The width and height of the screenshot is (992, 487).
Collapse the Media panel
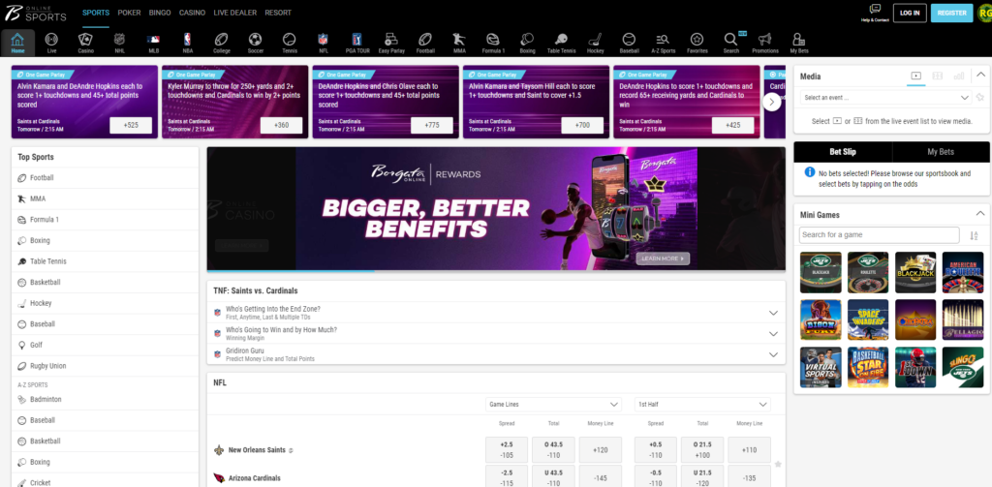(x=980, y=75)
